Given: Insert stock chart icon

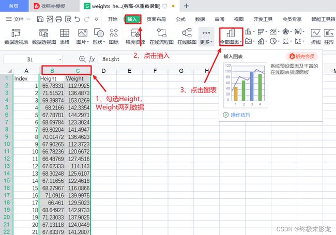Looking at the screenshot, I should click(298, 32).
